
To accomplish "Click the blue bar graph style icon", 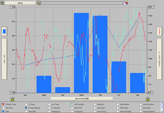I will point(4,31).
